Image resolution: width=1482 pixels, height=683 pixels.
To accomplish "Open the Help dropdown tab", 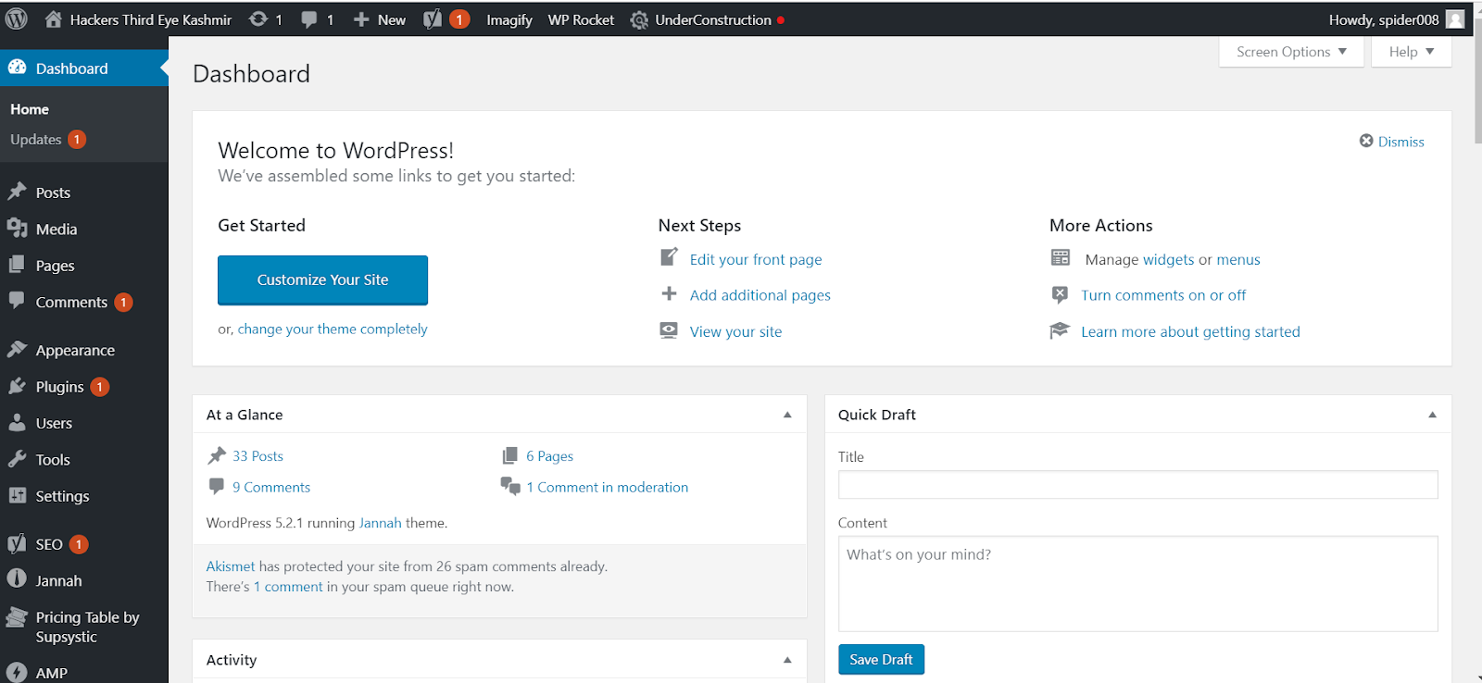I will pos(1412,52).
